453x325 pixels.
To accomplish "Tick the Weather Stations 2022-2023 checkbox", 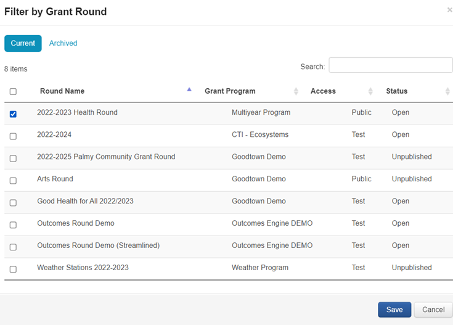I will [x=13, y=269].
